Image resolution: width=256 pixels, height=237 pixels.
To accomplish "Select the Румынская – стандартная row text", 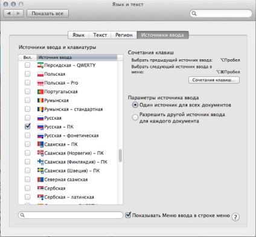I will 74,109.
